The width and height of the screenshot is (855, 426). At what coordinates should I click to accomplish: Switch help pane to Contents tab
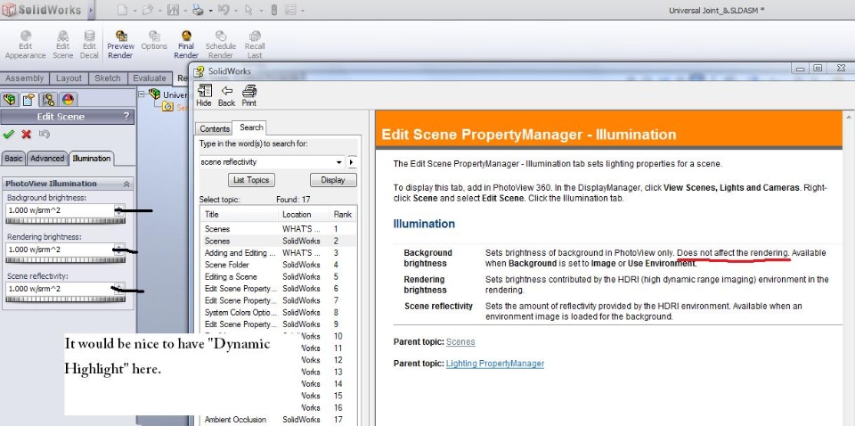(215, 128)
